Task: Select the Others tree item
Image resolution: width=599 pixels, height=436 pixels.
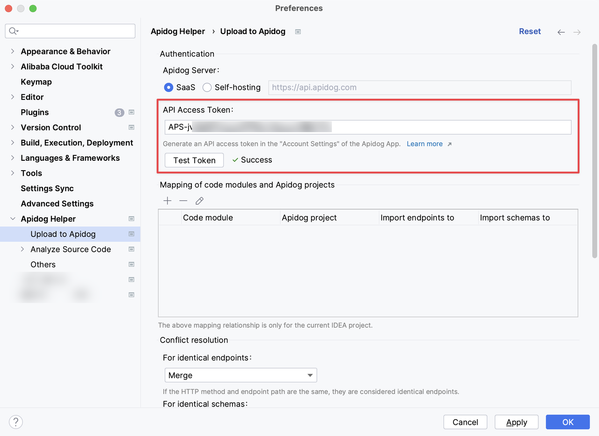Action: 43,264
